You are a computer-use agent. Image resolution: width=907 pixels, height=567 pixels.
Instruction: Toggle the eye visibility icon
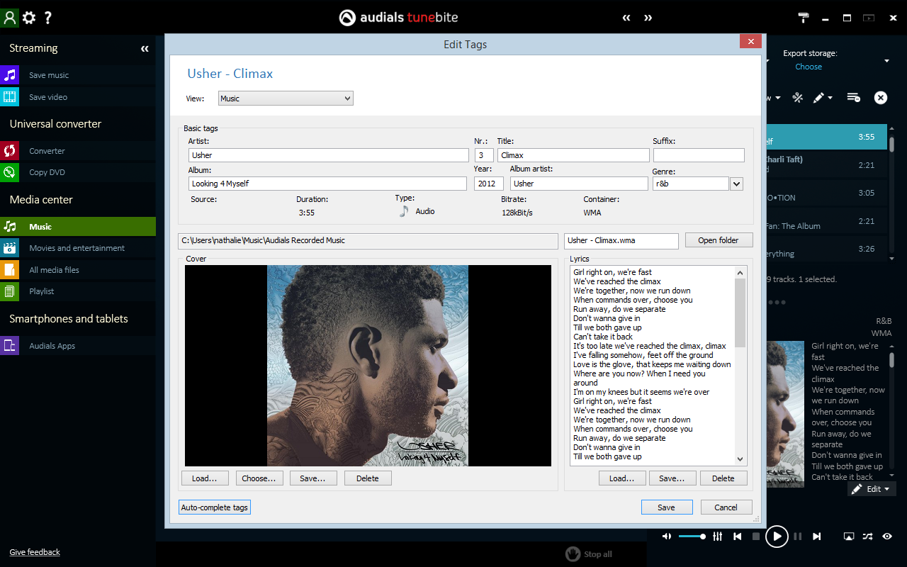887,537
